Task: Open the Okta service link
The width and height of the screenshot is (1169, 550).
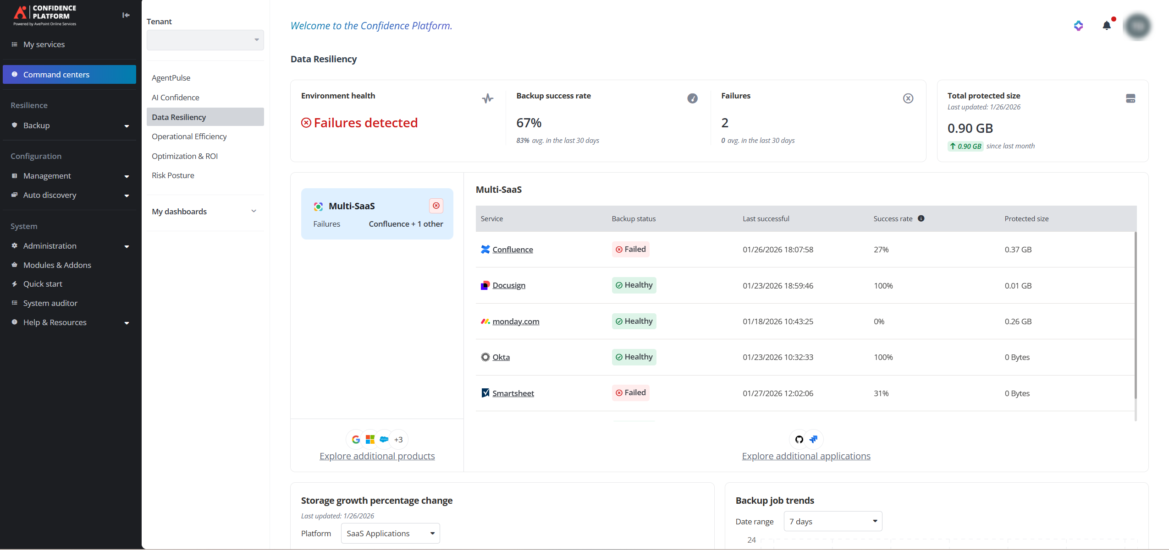Action: pos(501,357)
